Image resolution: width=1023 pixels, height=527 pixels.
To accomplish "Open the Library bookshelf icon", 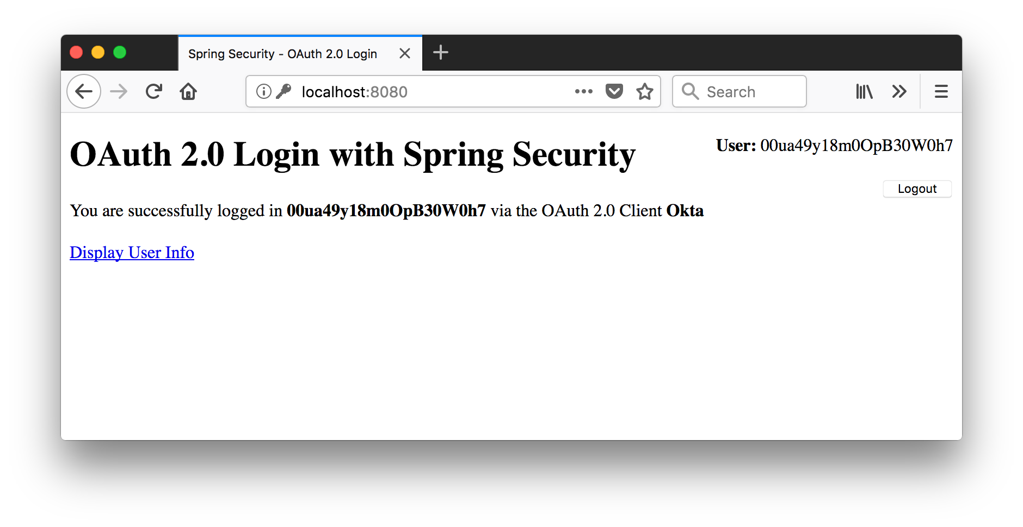I will pos(864,91).
